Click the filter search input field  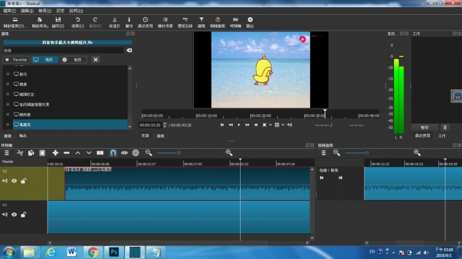[x=64, y=51]
